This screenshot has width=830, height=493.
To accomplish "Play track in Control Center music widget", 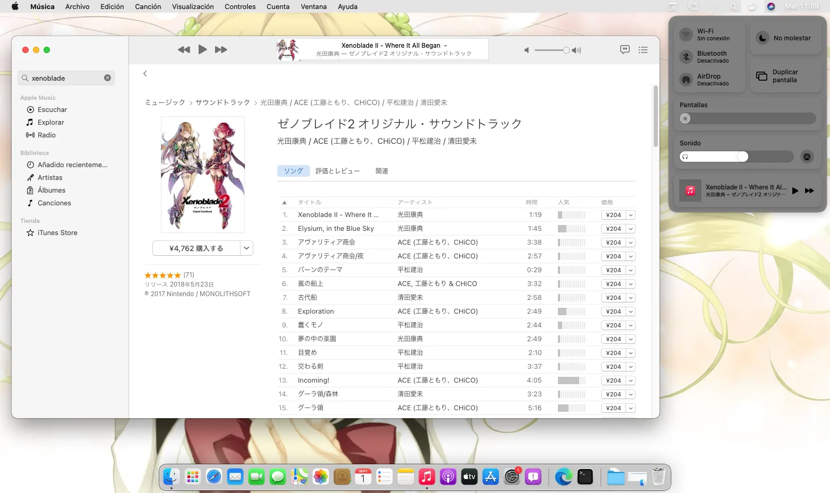I will click(x=795, y=191).
